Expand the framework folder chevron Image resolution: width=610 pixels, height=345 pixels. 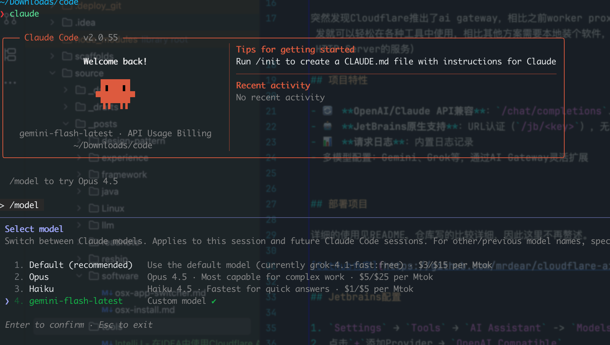pos(79,175)
